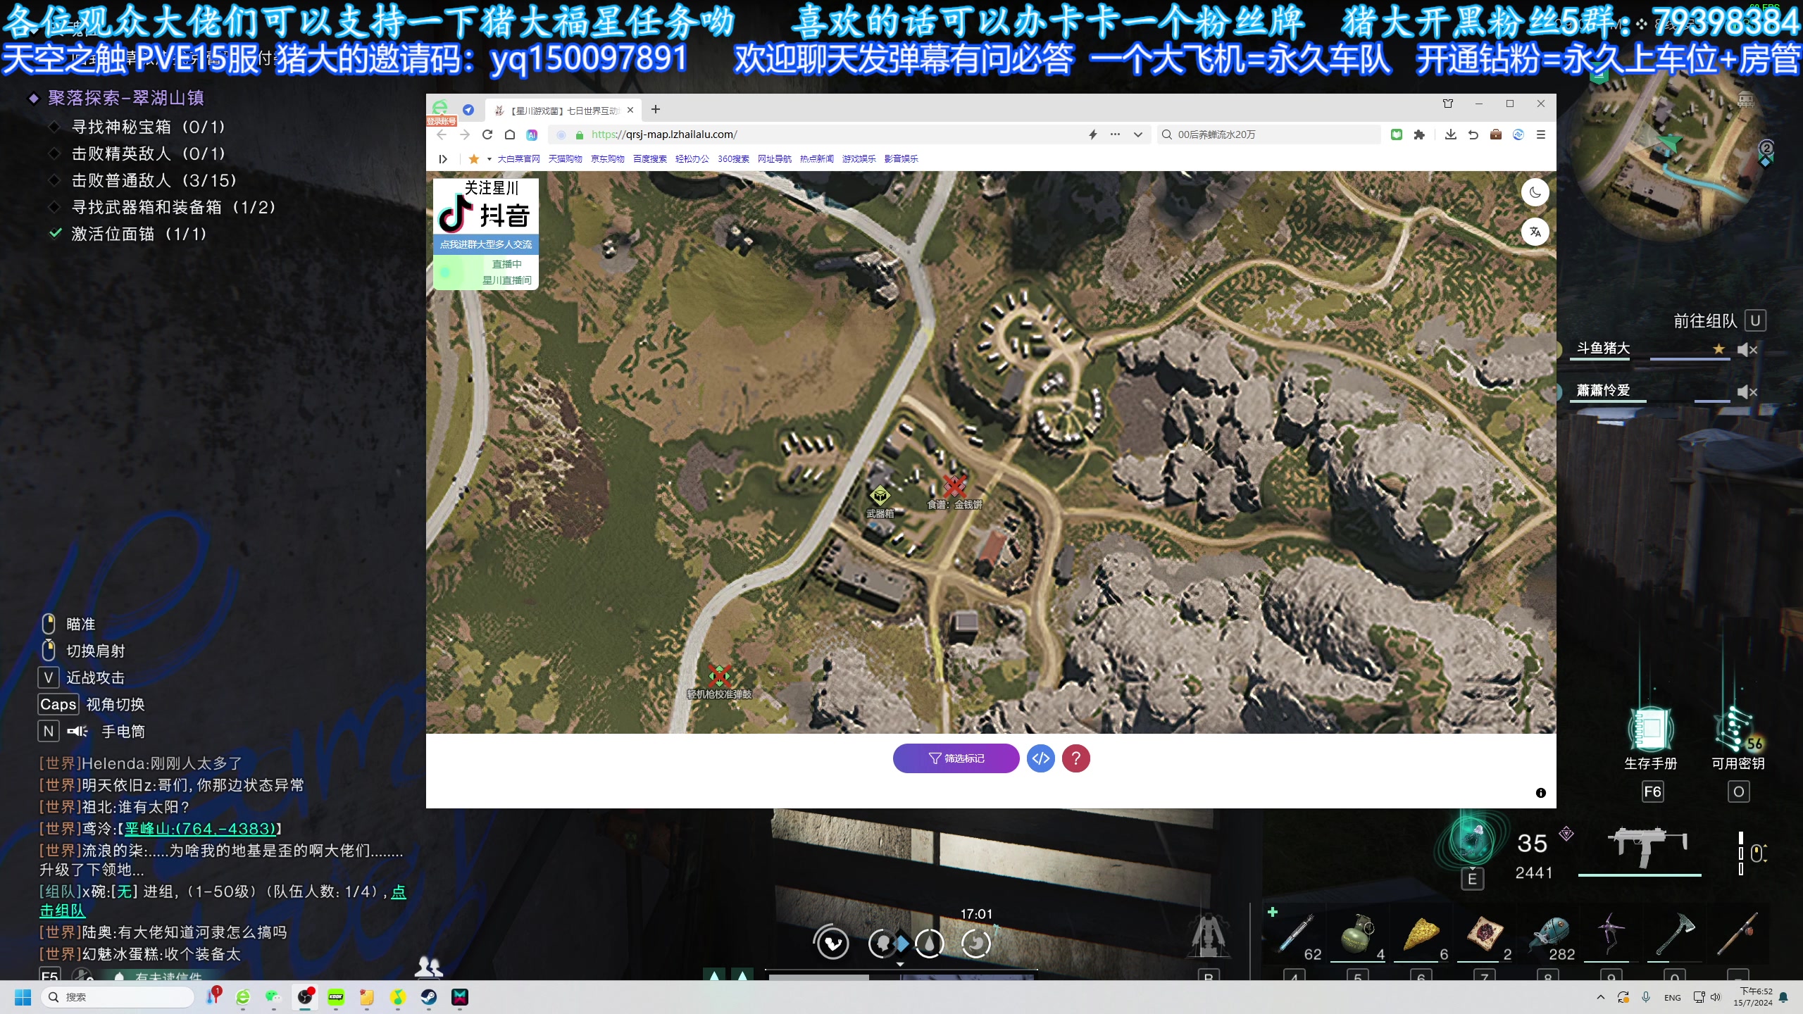Select the 食谱: 金钱饼 marker on the map
The width and height of the screenshot is (1803, 1014).
point(954,485)
